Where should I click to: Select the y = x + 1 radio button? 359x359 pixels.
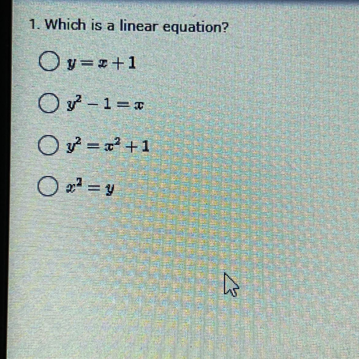coord(48,61)
